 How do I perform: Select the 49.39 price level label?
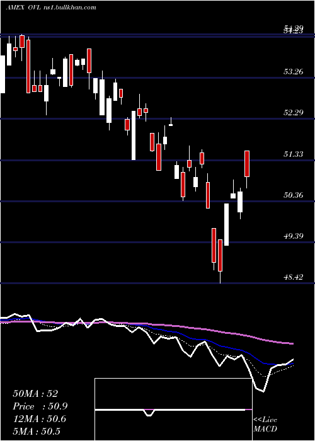tap(294, 236)
